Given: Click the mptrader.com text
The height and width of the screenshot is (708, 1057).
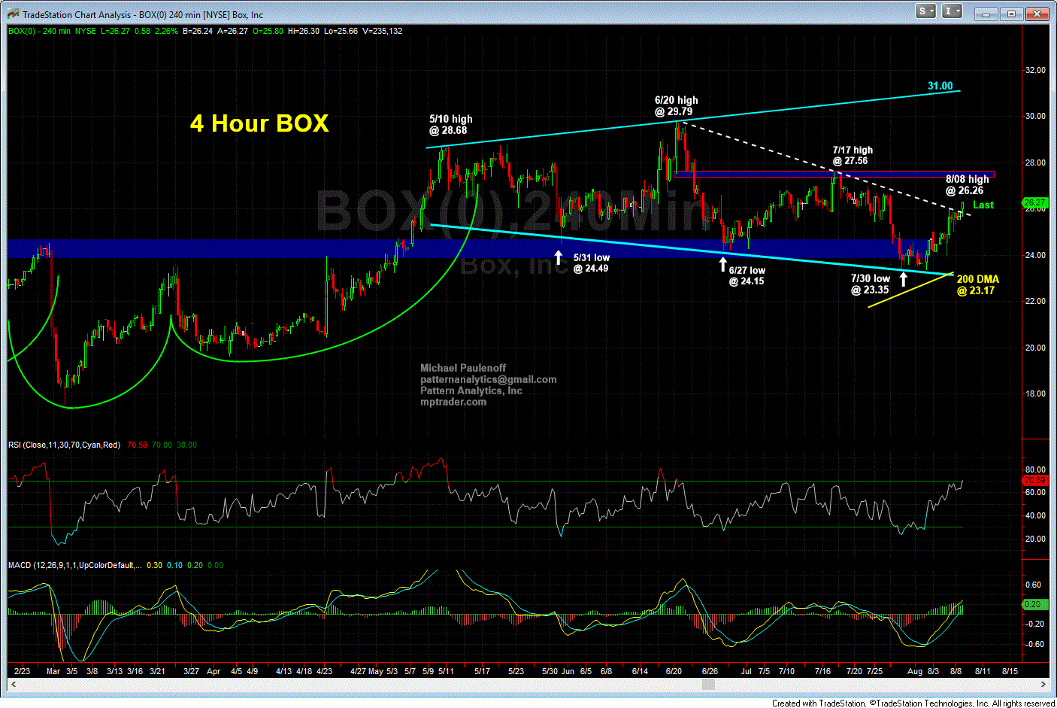Looking at the screenshot, I should (x=453, y=402).
